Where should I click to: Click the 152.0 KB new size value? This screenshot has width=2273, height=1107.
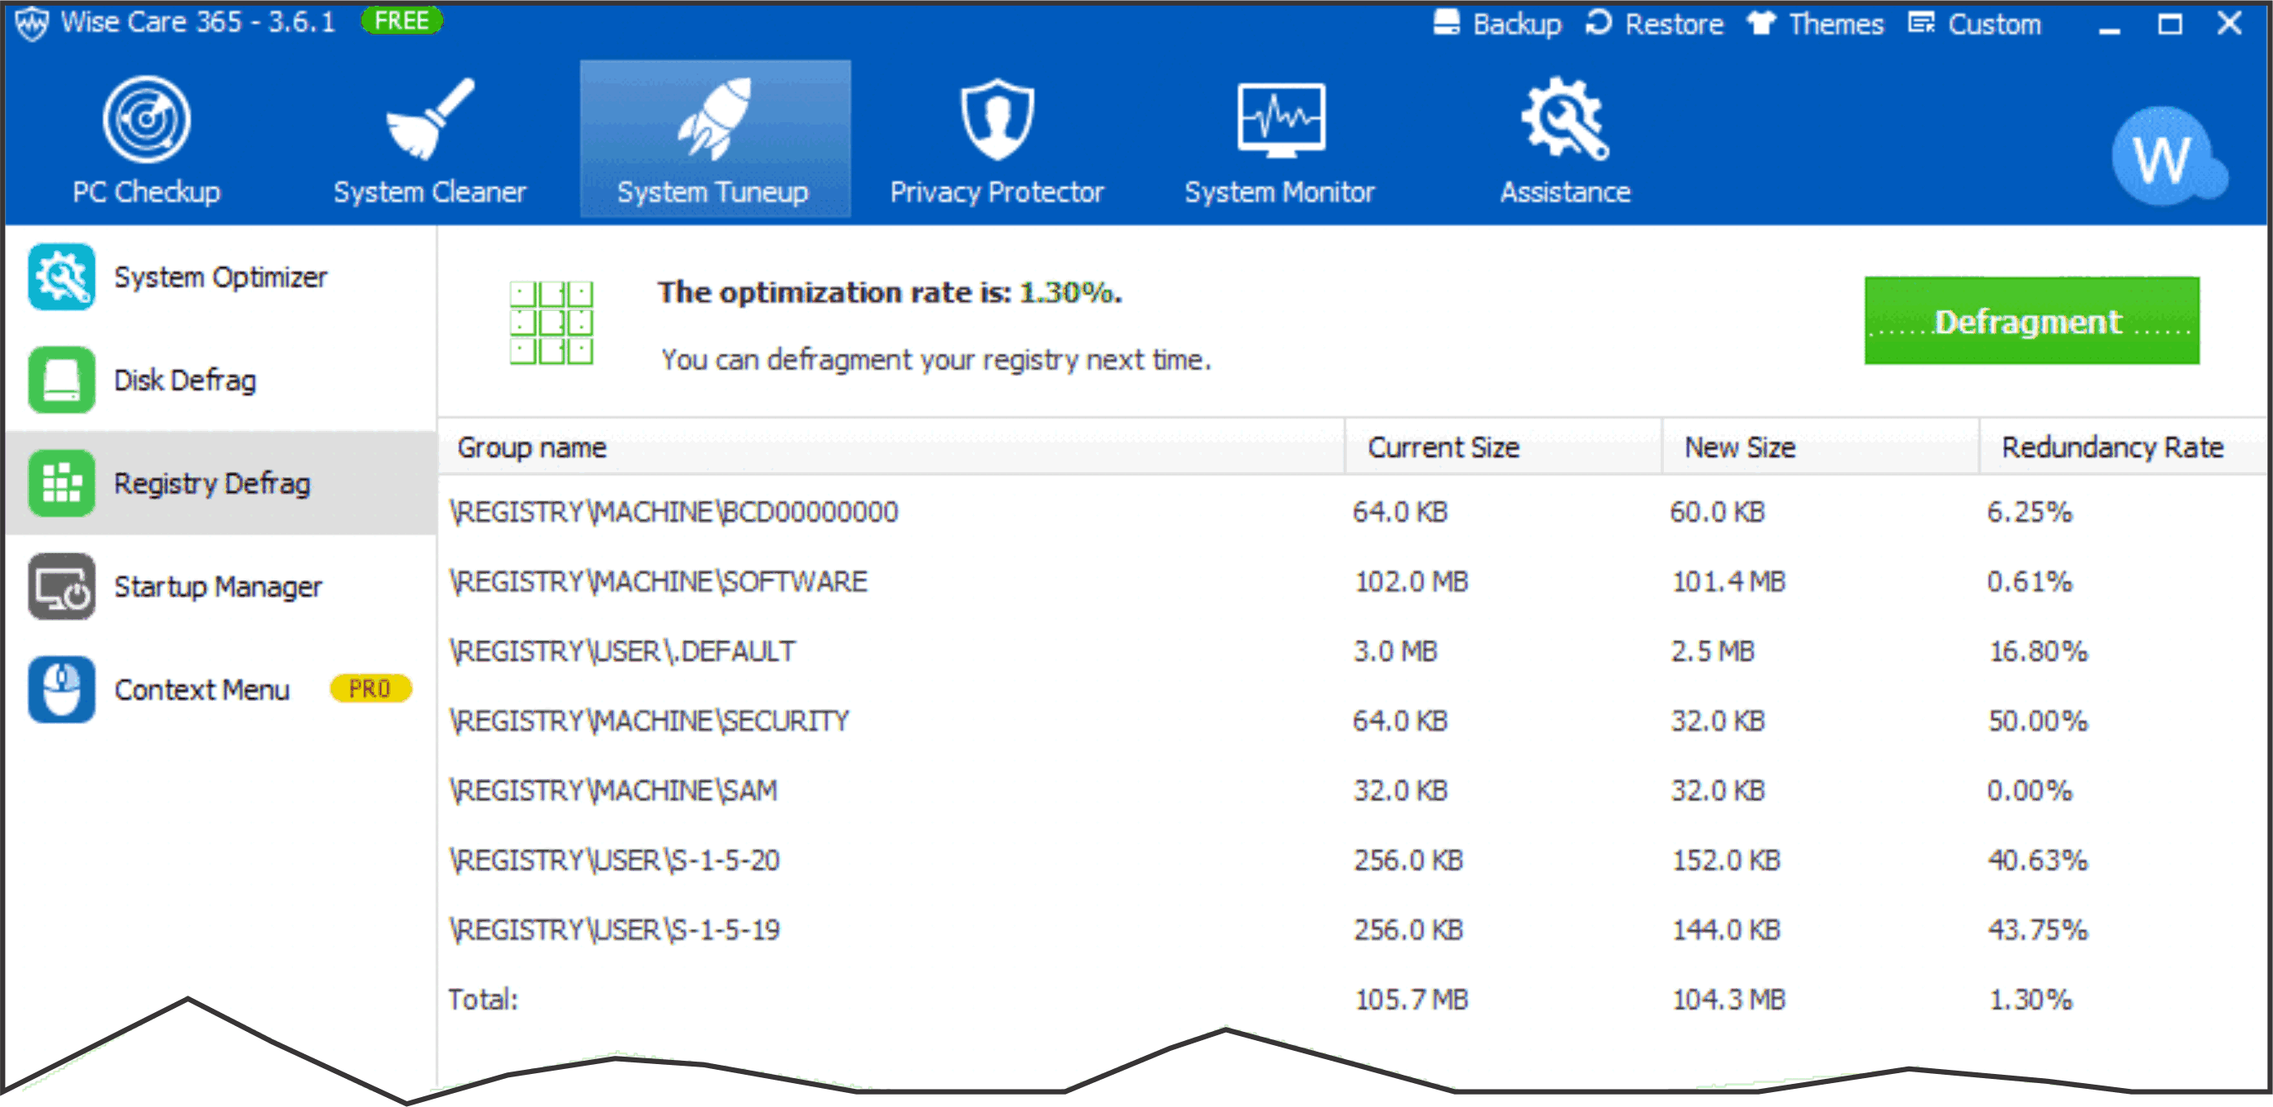point(1726,861)
